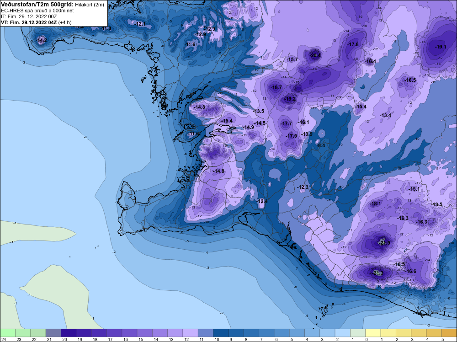Viewport: 457px width, 342px height.
Task: Click the pale yellow legend swatch above the 0 label
Action: pyautogui.click(x=373, y=333)
